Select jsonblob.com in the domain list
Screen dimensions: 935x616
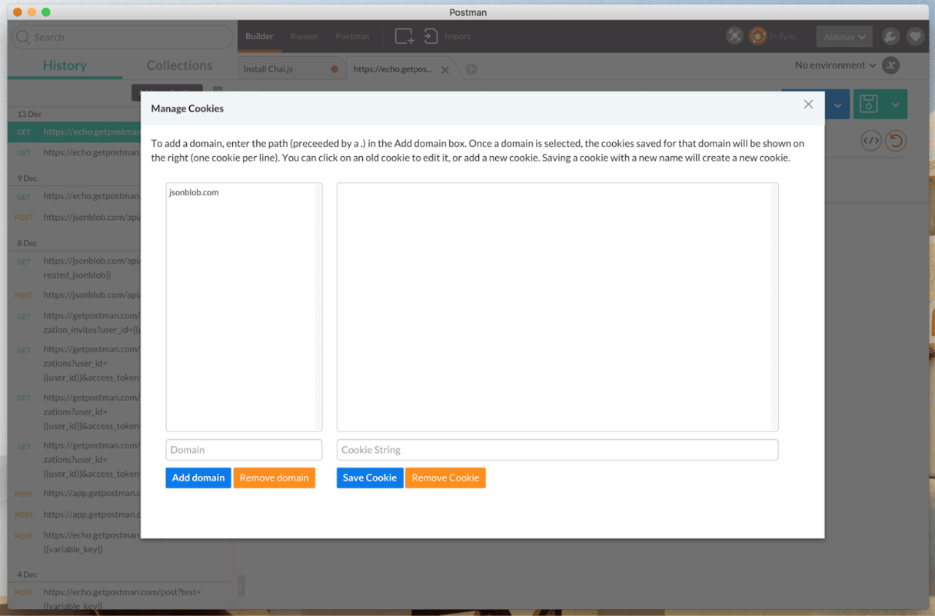(x=194, y=192)
